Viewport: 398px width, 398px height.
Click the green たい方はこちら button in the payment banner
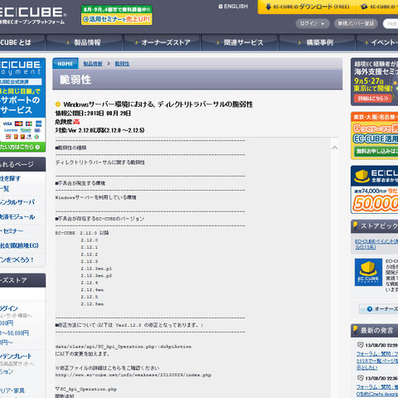[x=22, y=147]
